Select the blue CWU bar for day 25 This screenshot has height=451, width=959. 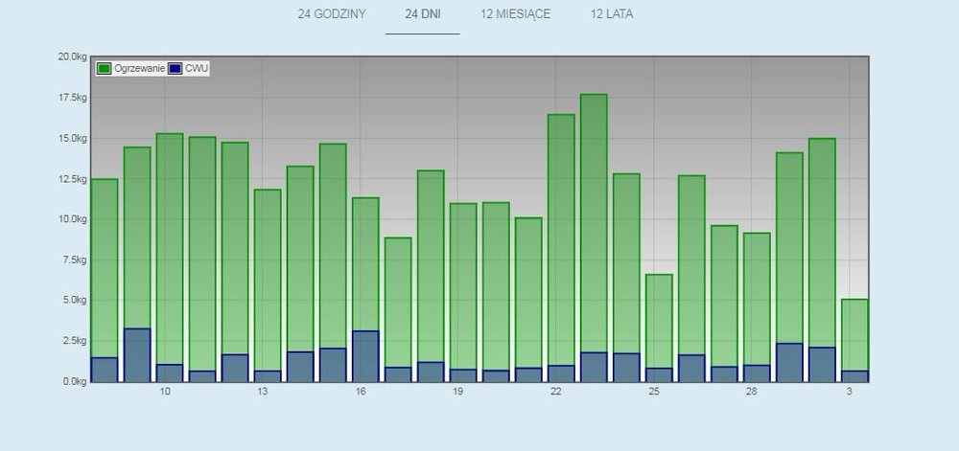click(658, 374)
